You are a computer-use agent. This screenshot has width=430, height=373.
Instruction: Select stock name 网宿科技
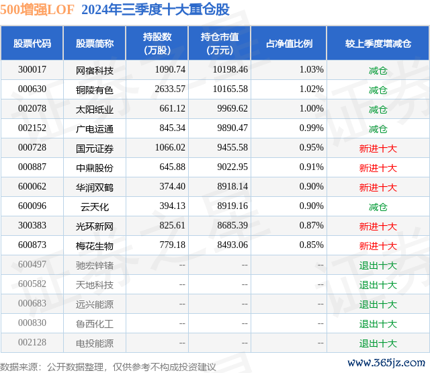95,71
